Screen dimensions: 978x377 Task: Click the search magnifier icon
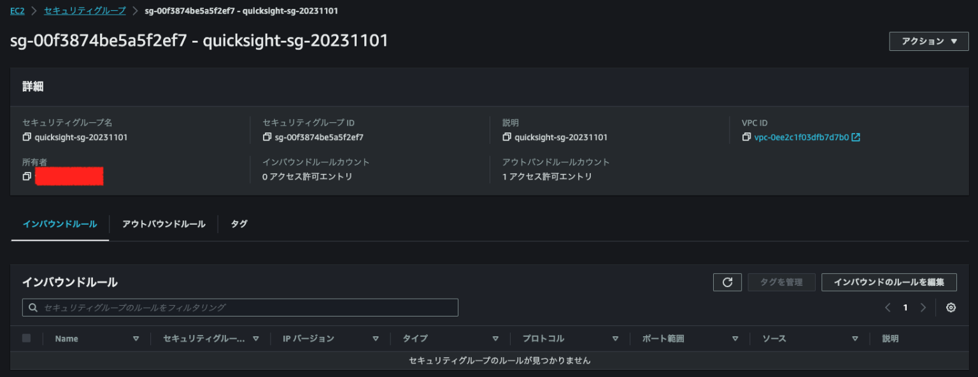click(x=32, y=307)
